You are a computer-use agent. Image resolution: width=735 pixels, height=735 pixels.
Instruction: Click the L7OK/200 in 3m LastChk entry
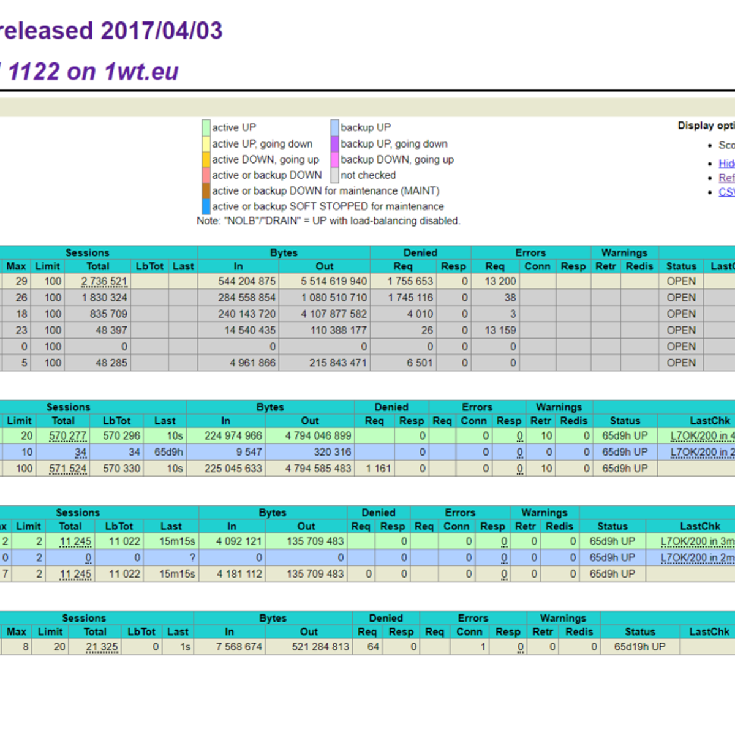click(x=697, y=541)
